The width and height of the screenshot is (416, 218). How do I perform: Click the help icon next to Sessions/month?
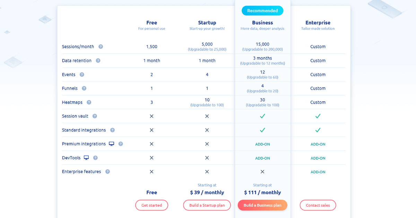[x=101, y=47]
